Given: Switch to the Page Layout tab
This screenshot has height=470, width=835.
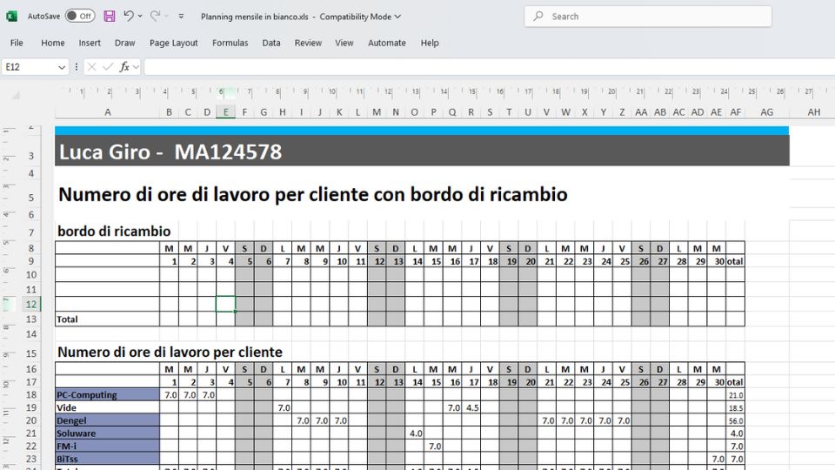Looking at the screenshot, I should pos(173,43).
